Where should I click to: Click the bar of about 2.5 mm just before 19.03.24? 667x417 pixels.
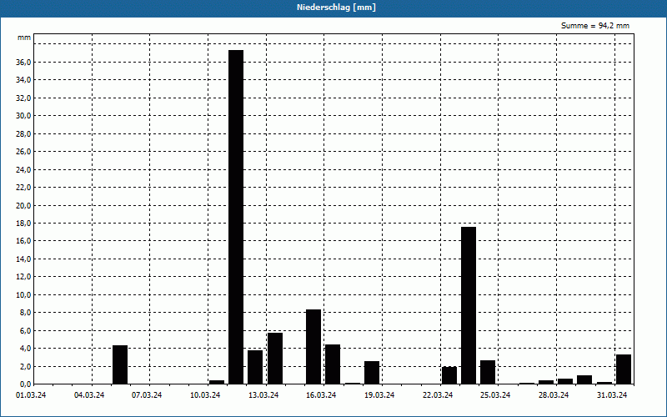tap(372, 373)
